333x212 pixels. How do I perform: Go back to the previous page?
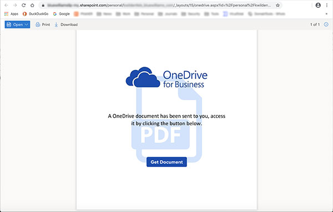point(6,6)
